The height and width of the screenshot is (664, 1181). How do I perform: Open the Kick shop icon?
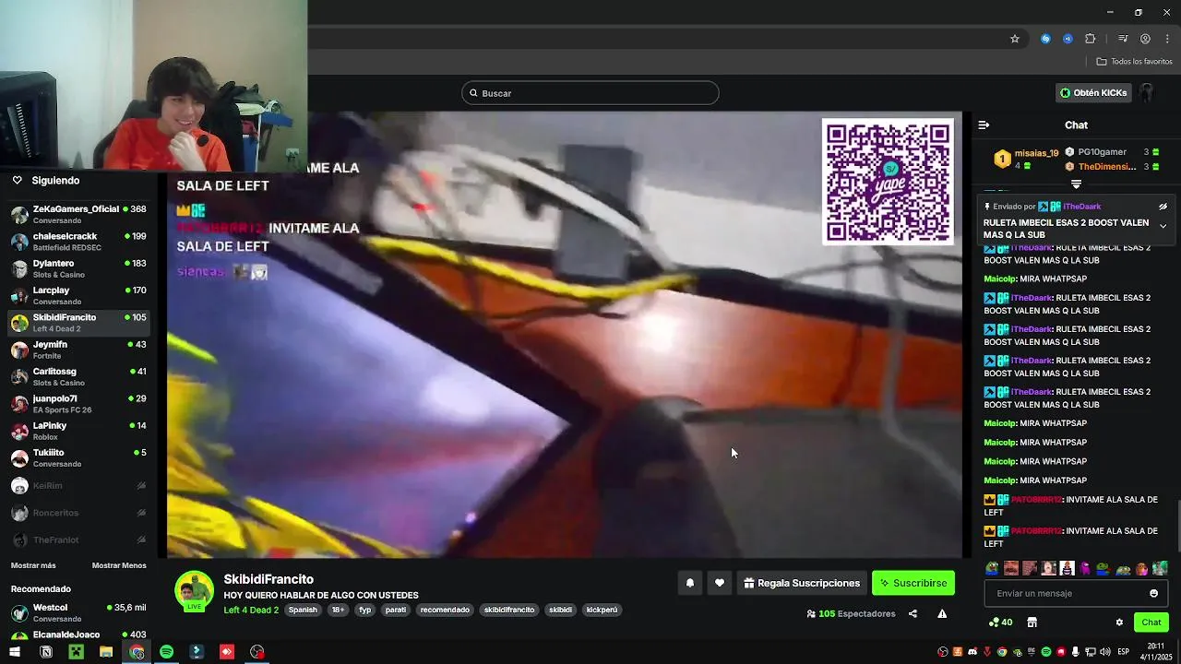1032,622
